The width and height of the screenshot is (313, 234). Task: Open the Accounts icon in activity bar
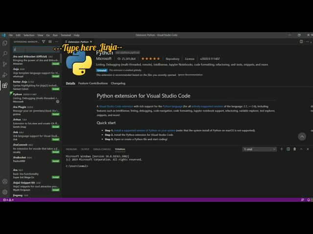click(5, 181)
